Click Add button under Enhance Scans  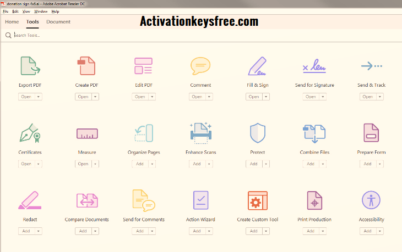coord(197,164)
